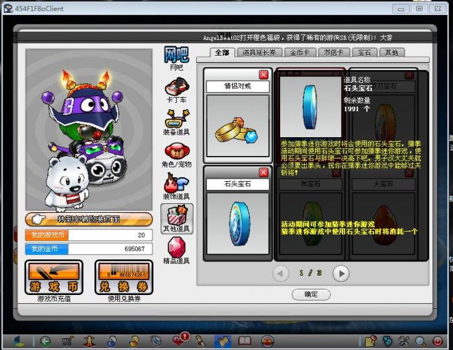
Task: Open the rolled scroll icon in bottom toolbar
Action: tap(201, 342)
